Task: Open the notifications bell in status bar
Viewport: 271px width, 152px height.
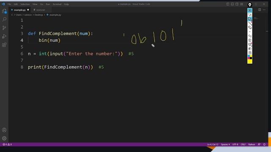Action: [x=264, y=144]
